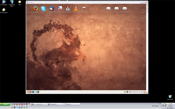This screenshot has width=175, height=109.
Task: Click the orange trash icon in remote panel
Action: [145, 92]
